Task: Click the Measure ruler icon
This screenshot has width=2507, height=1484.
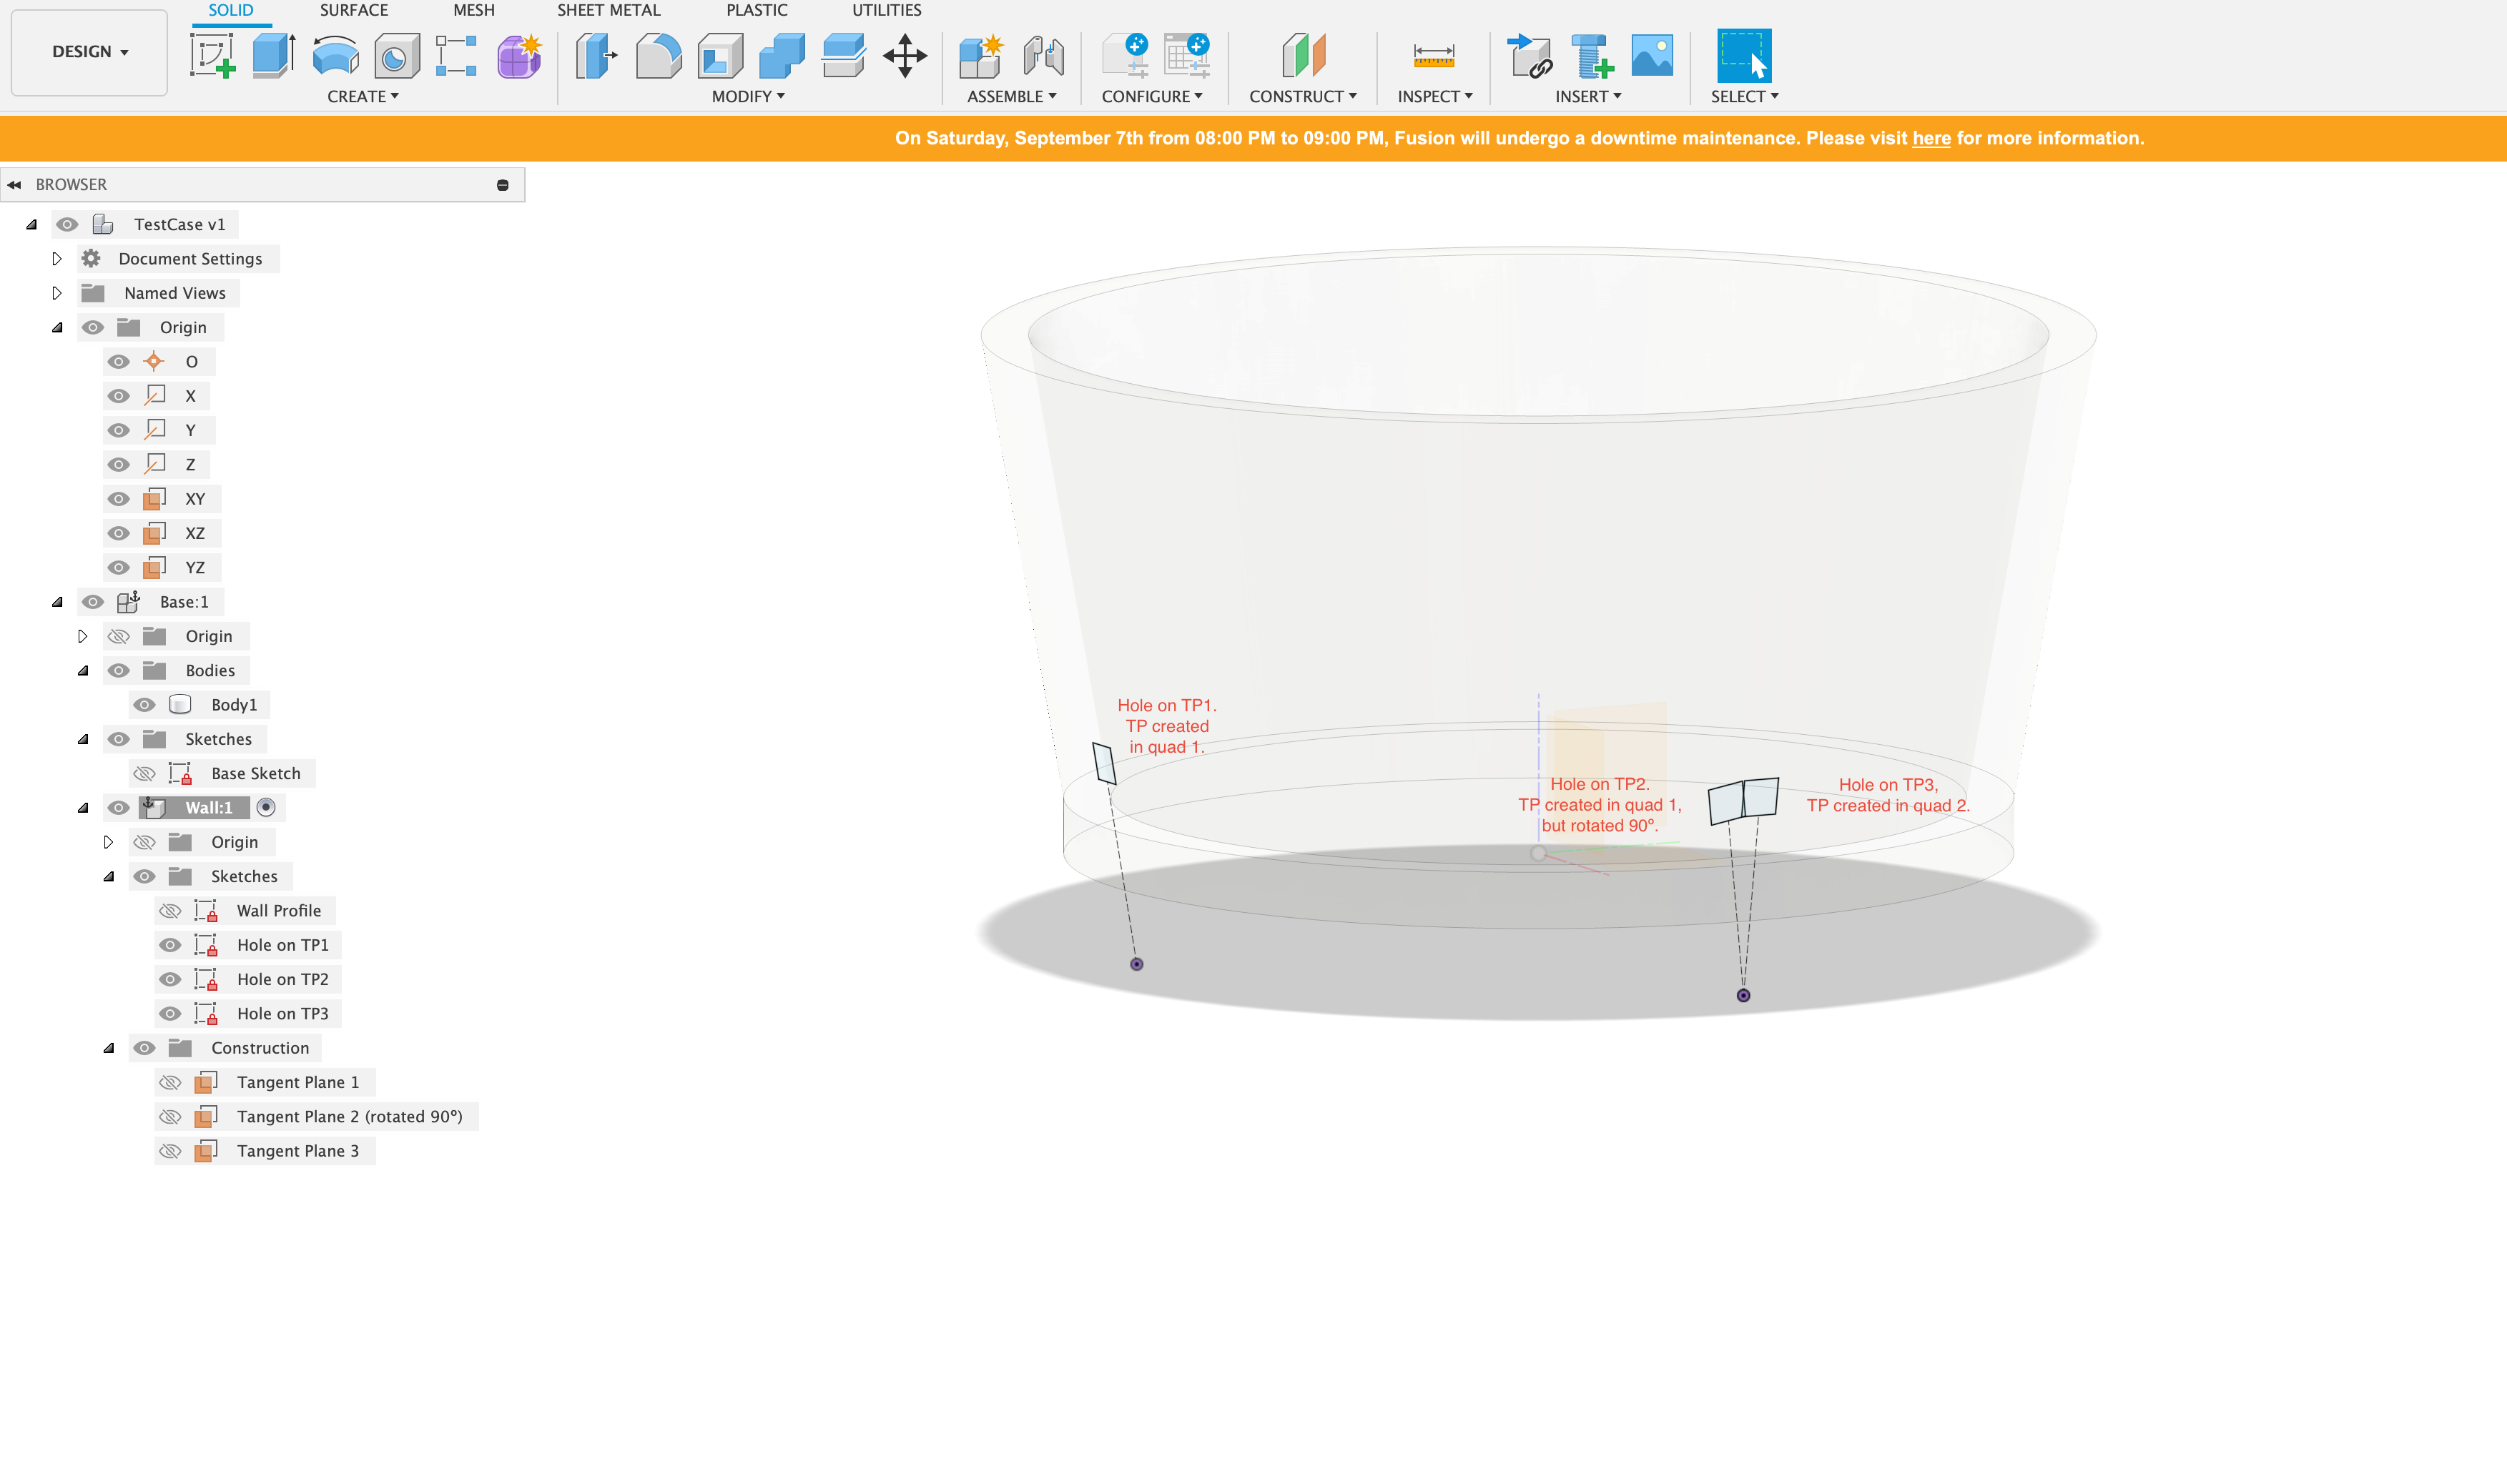Action: pyautogui.click(x=1434, y=56)
